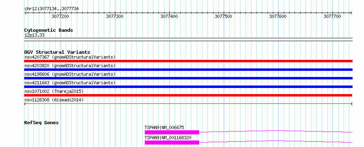Screen dimensions: 364x147
Task: Open TSPAN9|NM_001168320 transcript label
Action: point(168,138)
